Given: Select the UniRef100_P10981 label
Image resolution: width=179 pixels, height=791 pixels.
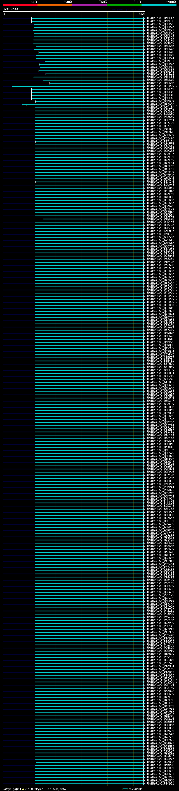Looking at the screenshot, I should [x=160, y=783].
